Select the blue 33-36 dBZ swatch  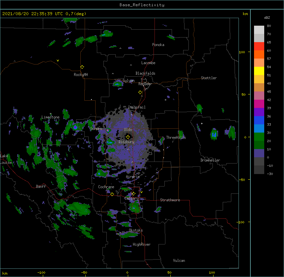(259, 120)
